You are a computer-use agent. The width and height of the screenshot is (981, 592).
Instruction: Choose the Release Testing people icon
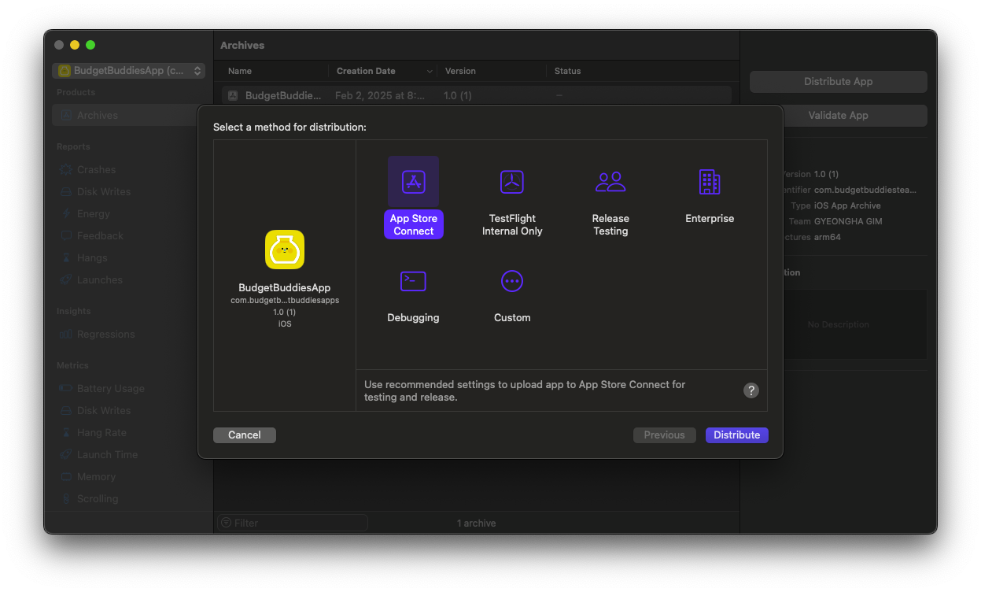610,182
